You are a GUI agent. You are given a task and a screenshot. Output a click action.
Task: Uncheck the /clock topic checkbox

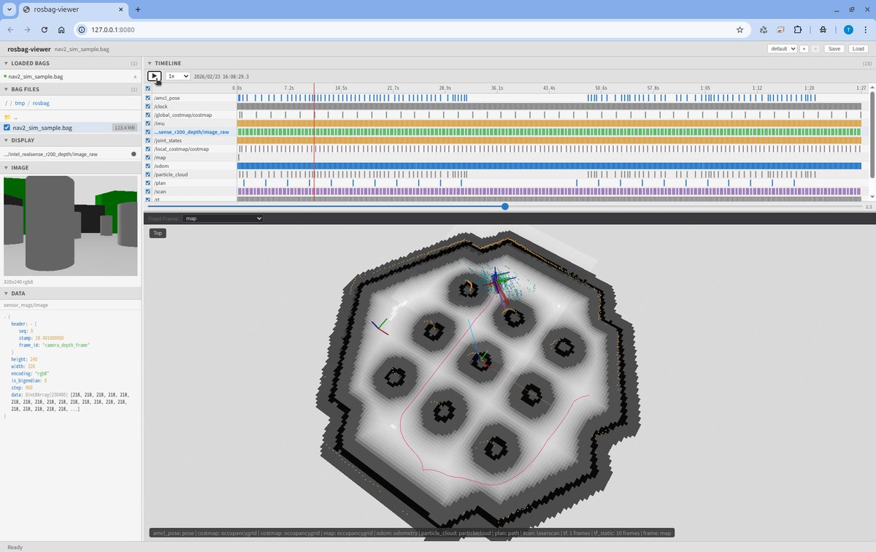point(148,106)
